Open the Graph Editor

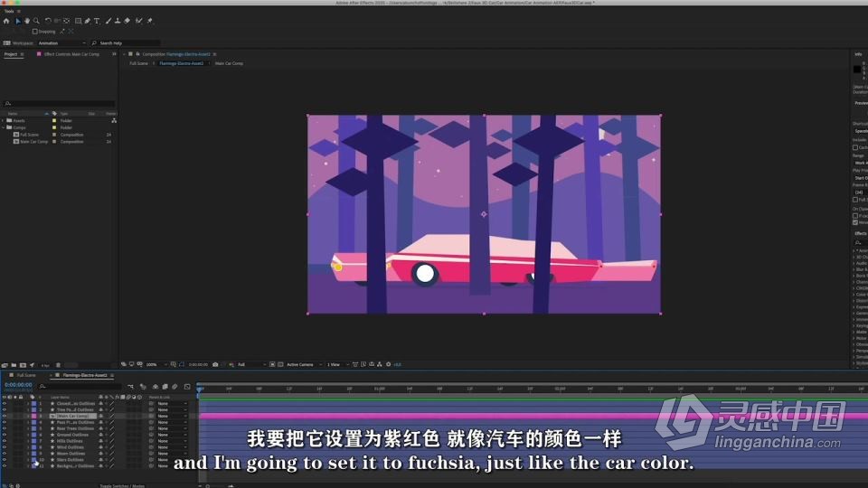tap(187, 387)
